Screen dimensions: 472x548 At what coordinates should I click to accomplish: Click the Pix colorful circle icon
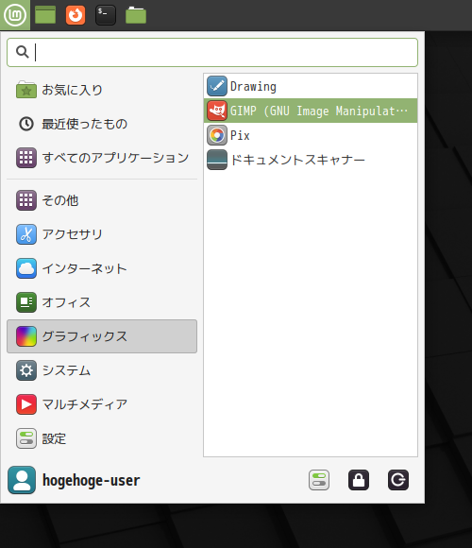coord(217,135)
